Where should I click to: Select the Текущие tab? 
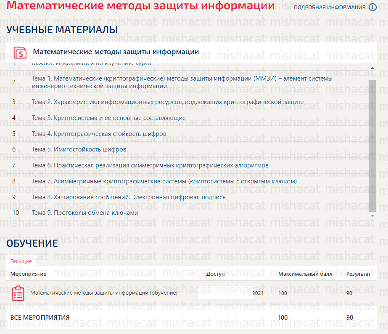21,261
